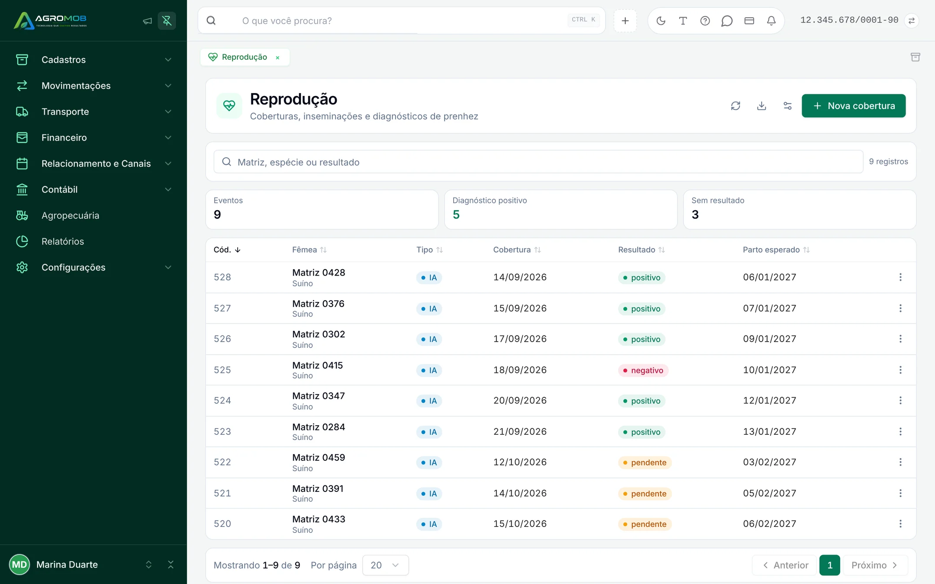Refresh the Reprodução list
The height and width of the screenshot is (584, 935).
735,106
